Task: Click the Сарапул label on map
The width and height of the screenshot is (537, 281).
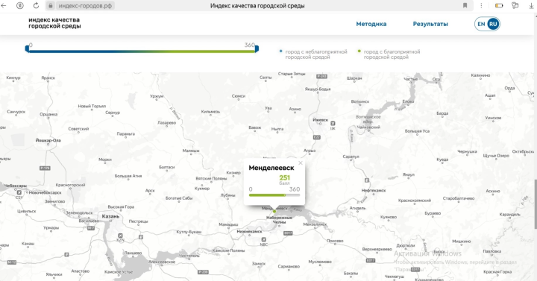Action: [x=351, y=157]
